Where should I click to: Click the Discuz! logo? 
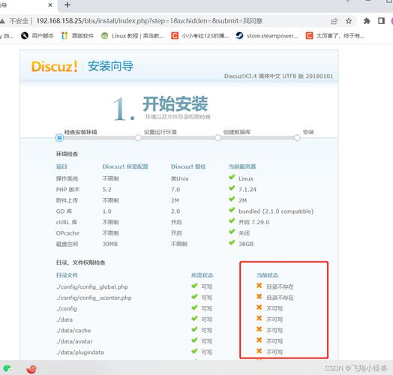(x=54, y=67)
